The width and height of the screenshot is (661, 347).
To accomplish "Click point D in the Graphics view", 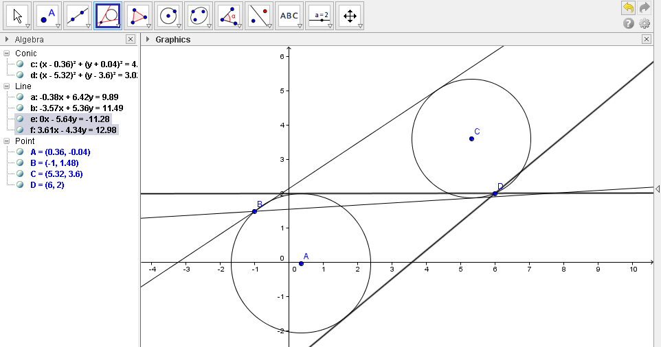I will [x=495, y=193].
